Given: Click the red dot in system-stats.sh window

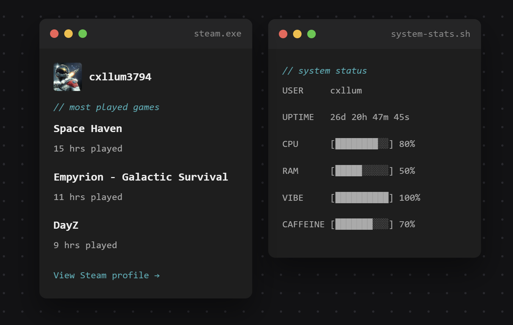Looking at the screenshot, I should click(x=283, y=34).
